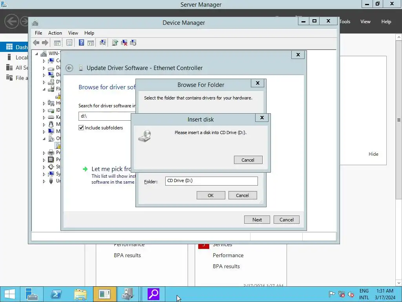Image resolution: width=402 pixels, height=302 pixels.
Task: Expand the Print queues tree node arrow
Action: click(x=44, y=153)
